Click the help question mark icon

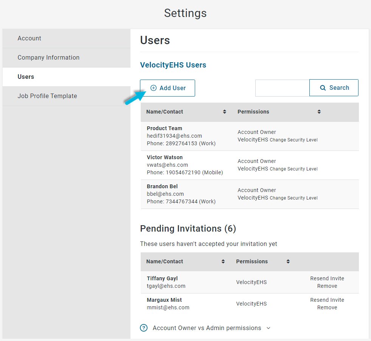(144, 328)
